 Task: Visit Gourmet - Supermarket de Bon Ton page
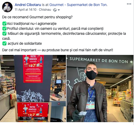click(78, 5)
